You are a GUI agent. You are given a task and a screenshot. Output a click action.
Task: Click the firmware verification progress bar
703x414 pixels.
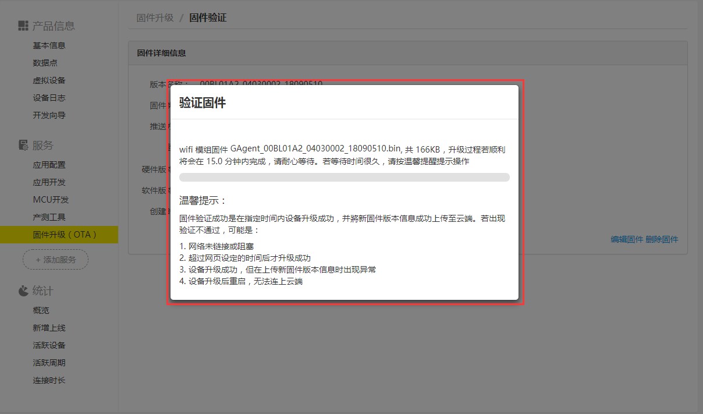344,177
